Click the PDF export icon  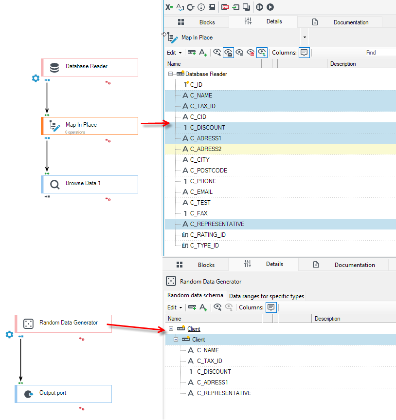[x=225, y=7]
